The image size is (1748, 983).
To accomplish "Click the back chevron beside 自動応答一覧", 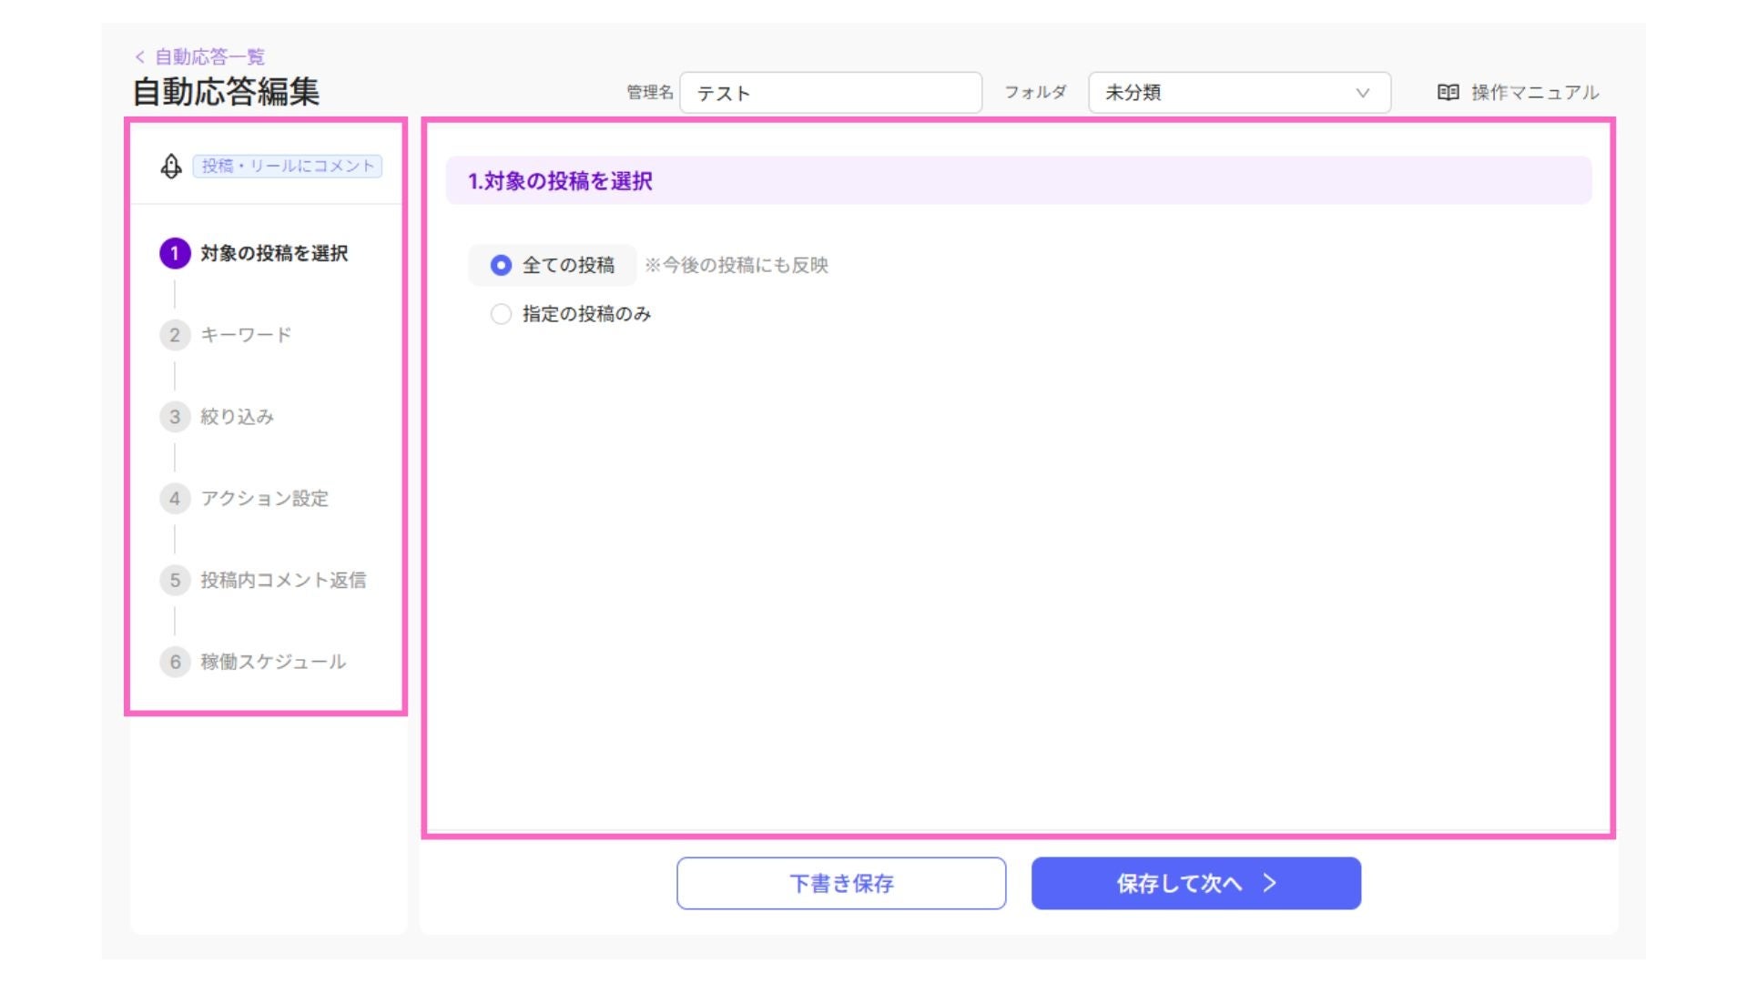I will click(x=140, y=56).
